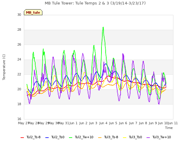
Task: Click the green Jun 4 peak near 28
Action: (103, 27)
